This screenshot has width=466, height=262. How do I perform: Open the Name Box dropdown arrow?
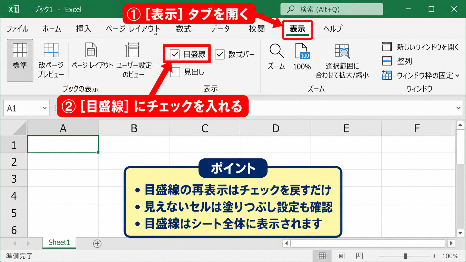click(45, 108)
